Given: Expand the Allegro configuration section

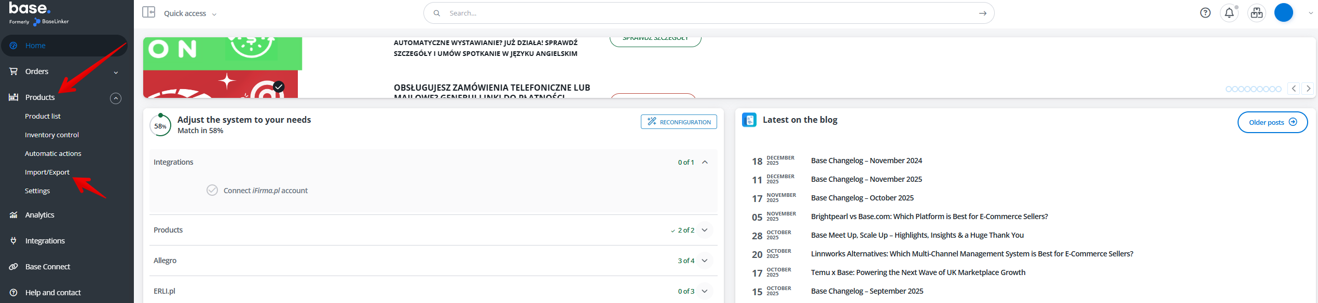Looking at the screenshot, I should (x=704, y=261).
